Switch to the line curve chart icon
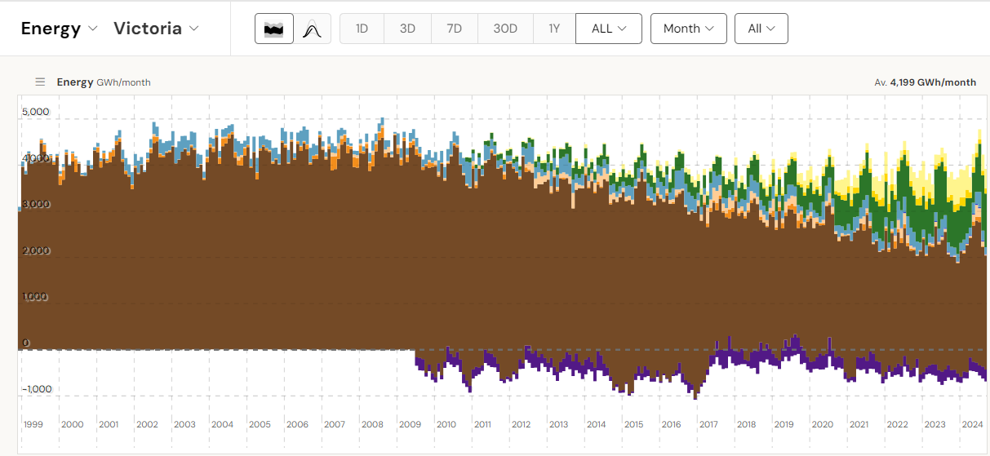Viewport: 990px width, 456px height. tap(312, 29)
